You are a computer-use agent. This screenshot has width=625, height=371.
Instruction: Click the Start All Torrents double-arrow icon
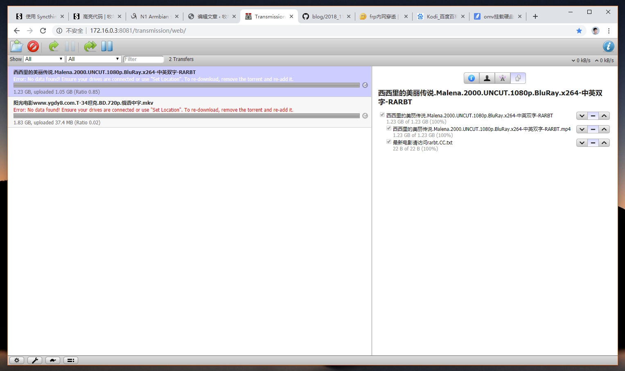pyautogui.click(x=90, y=46)
